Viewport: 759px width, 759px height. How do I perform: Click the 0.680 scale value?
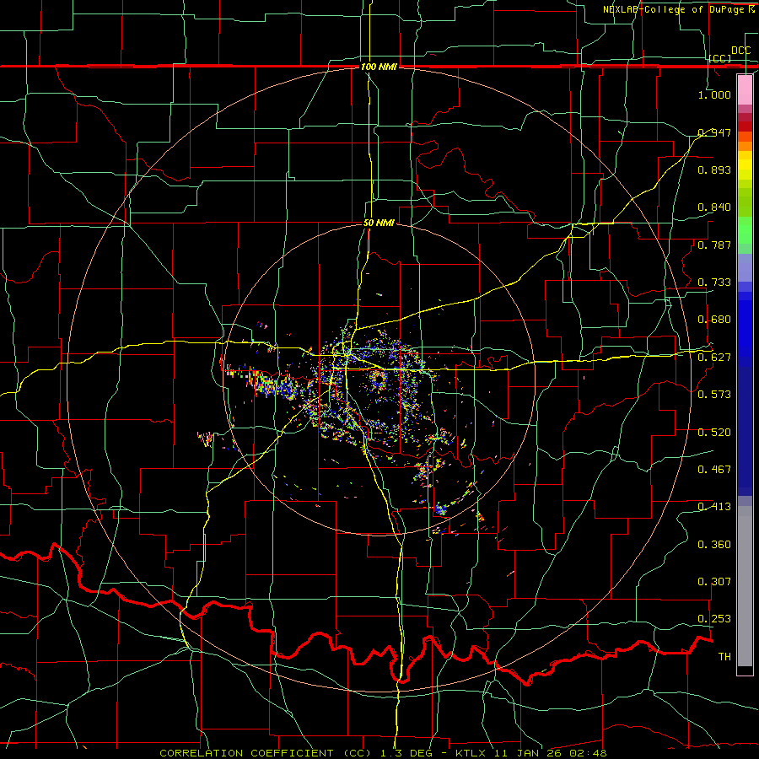pos(714,320)
